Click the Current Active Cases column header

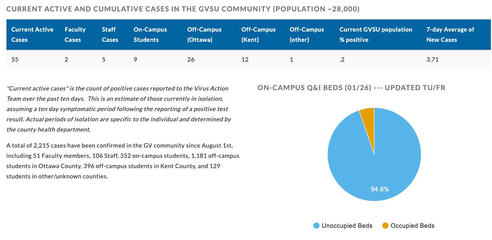[32, 34]
